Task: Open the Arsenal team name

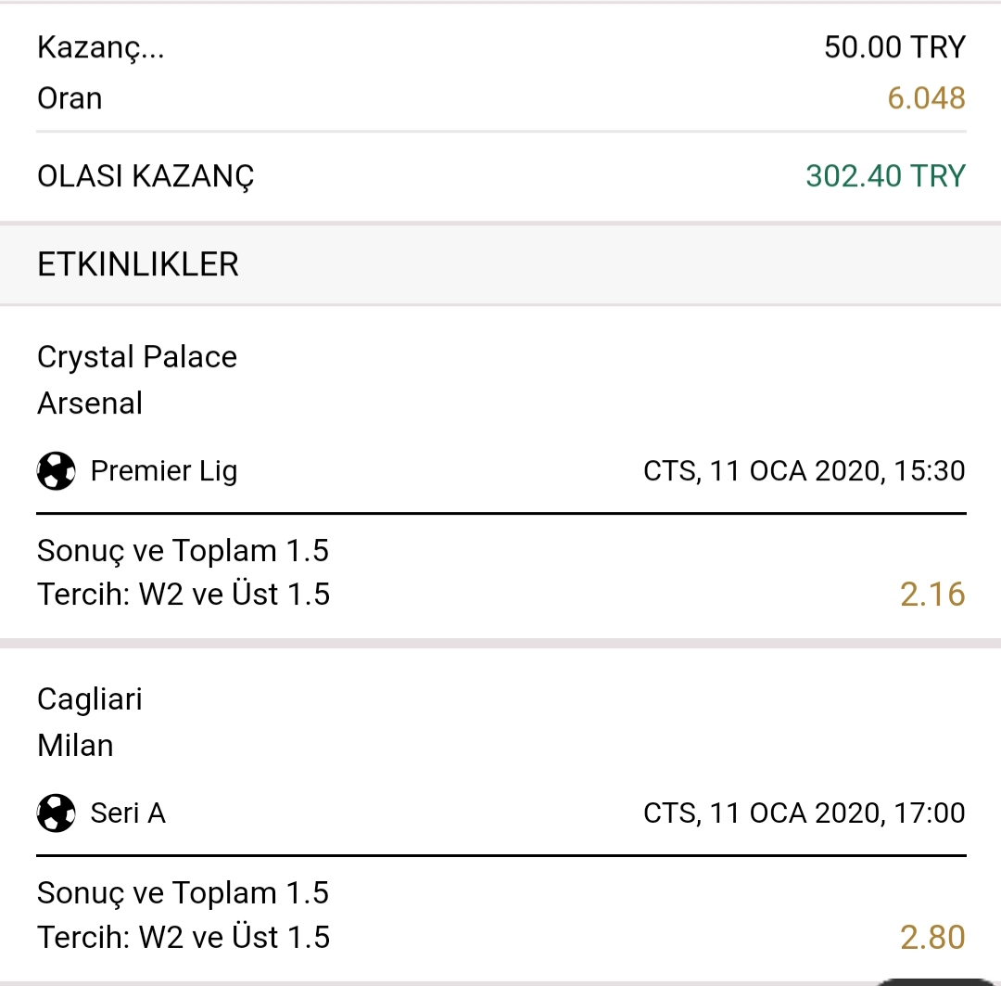Action: (x=90, y=403)
